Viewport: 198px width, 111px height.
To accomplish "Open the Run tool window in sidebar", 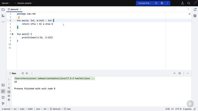I will click(x=3, y=91).
